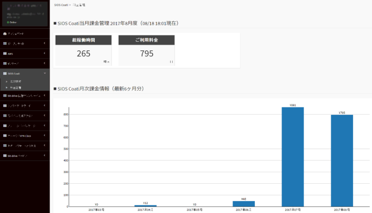Expand chevron of the row just above VPN Cisco
This screenshot has height=213, width=372.
[x=44, y=126]
